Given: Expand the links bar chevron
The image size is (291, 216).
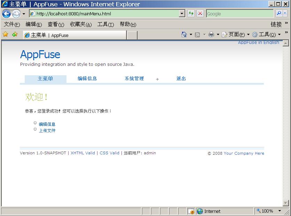Looking at the screenshot, I should point(286,23).
